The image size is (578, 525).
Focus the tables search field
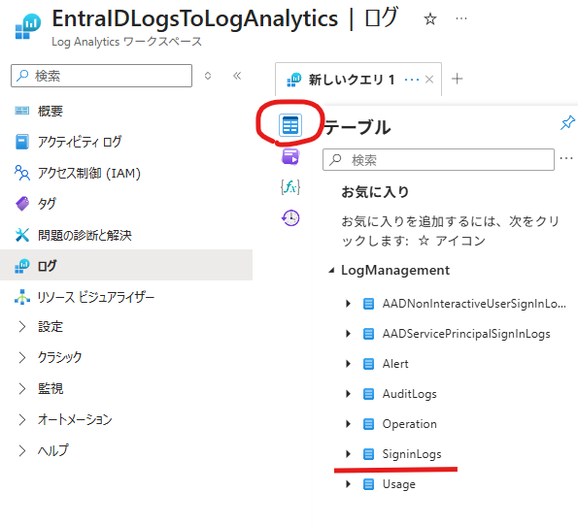coord(438,160)
